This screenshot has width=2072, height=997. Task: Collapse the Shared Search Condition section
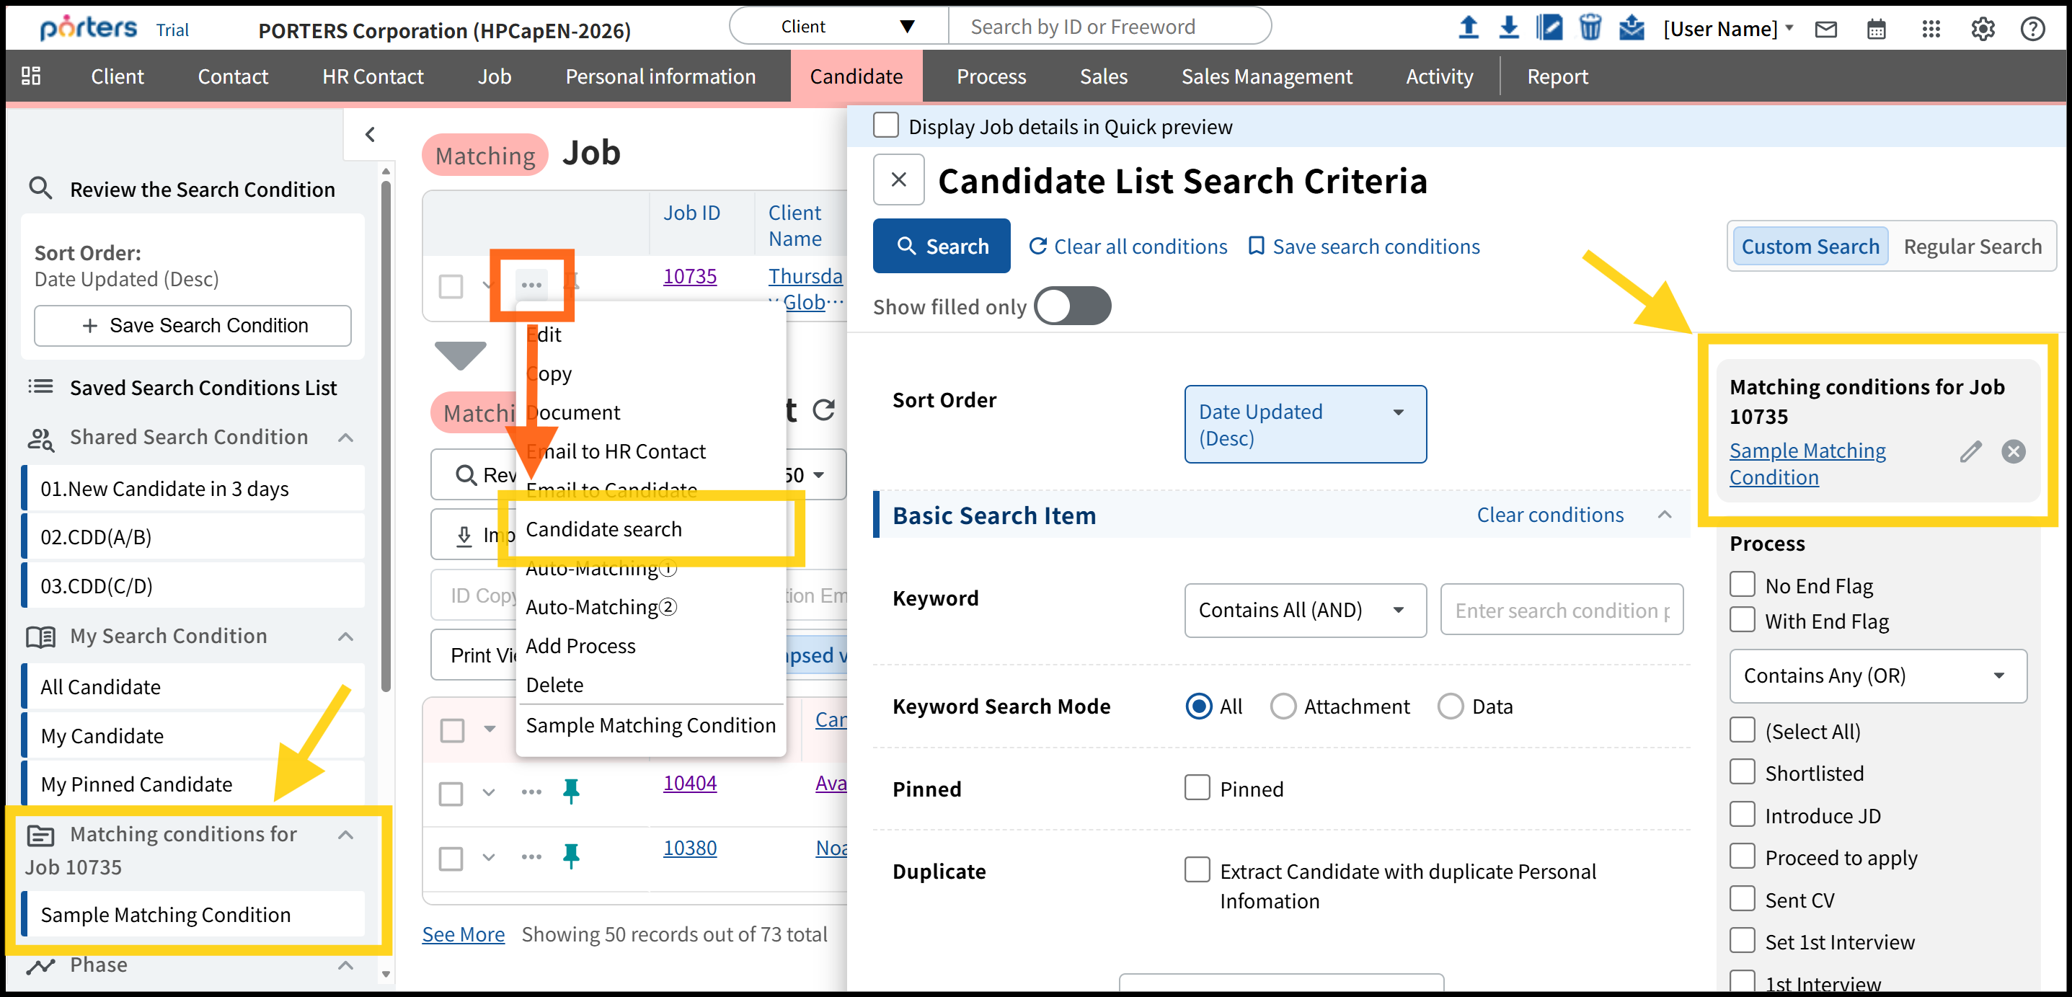click(346, 438)
